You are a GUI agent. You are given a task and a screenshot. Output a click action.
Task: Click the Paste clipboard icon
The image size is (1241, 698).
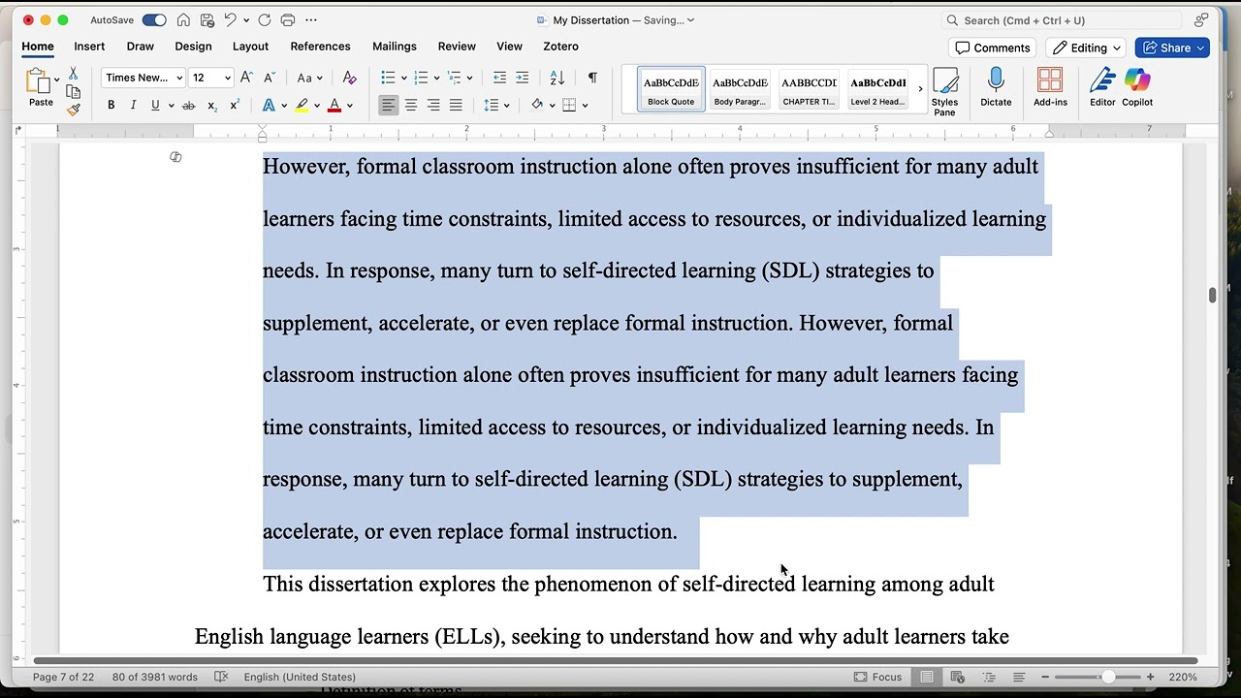(x=39, y=82)
